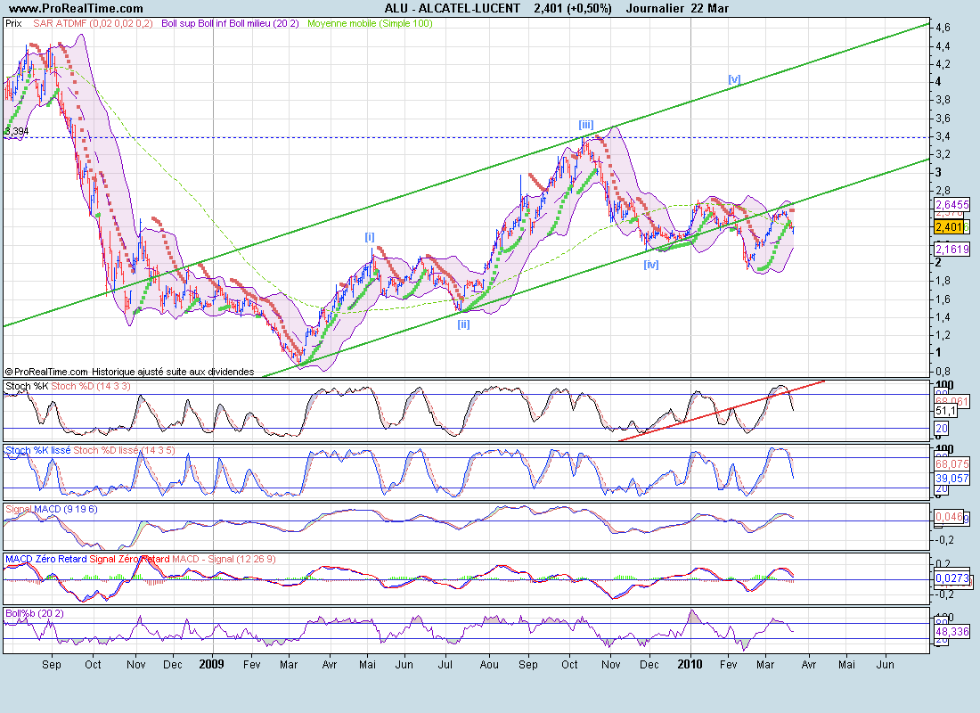Click the 2,6455 upper Bollinger price tag
This screenshot has height=713, width=980.
(951, 204)
